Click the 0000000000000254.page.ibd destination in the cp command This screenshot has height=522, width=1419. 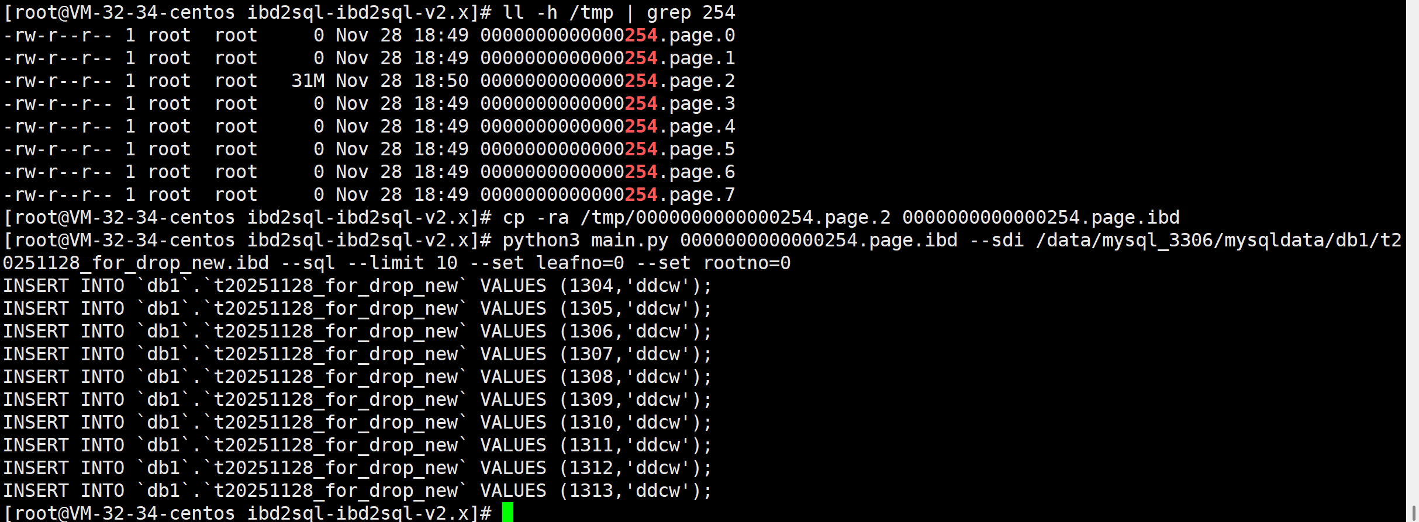tap(1041, 218)
